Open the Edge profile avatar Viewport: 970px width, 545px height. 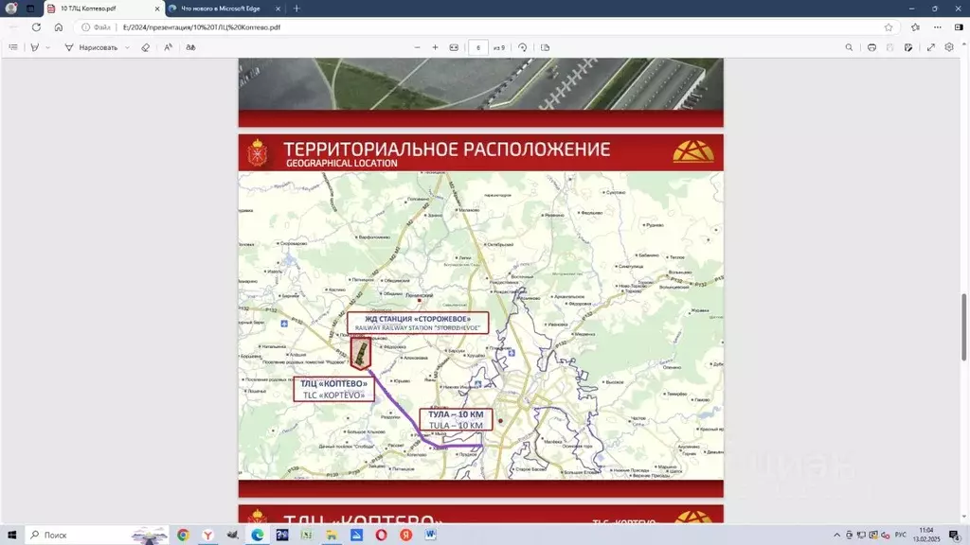click(x=10, y=9)
